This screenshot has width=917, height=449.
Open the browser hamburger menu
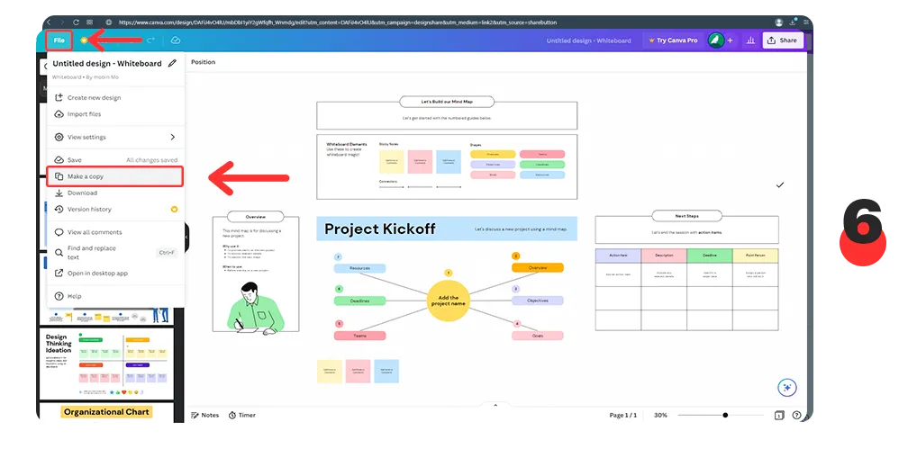click(x=806, y=22)
